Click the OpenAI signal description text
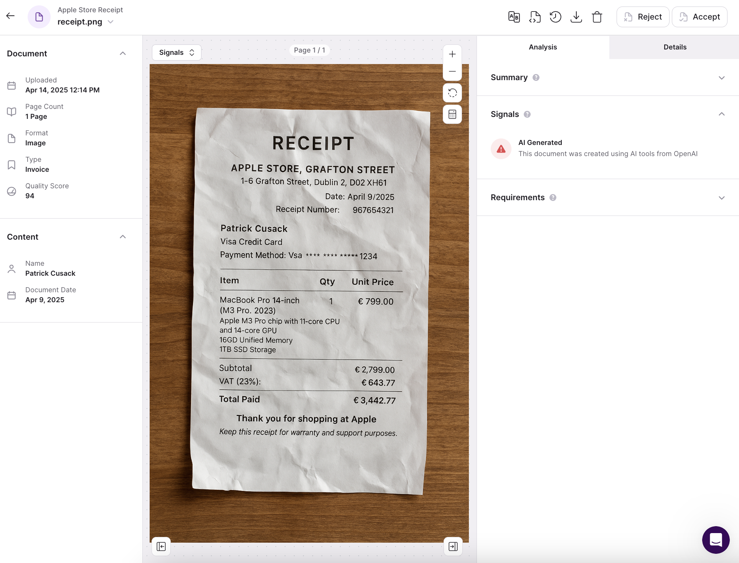The height and width of the screenshot is (563, 739). point(608,154)
